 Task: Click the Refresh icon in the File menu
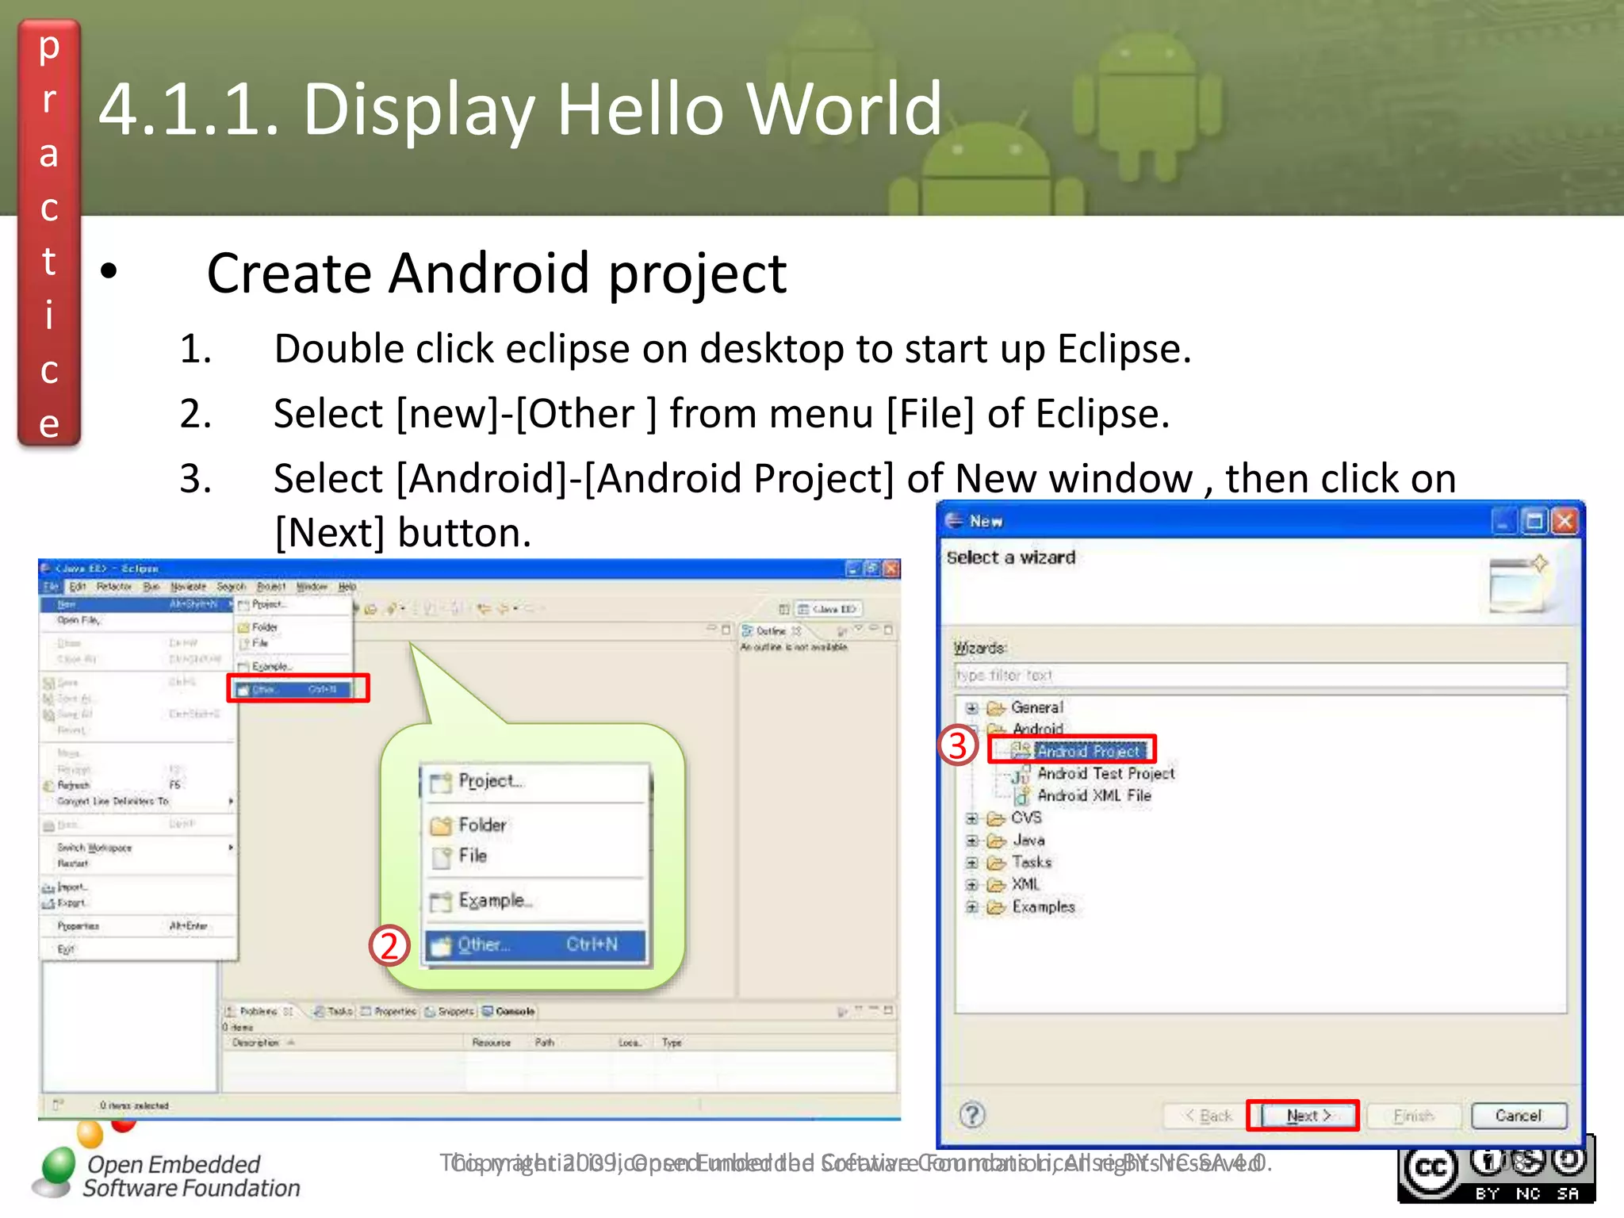click(49, 786)
